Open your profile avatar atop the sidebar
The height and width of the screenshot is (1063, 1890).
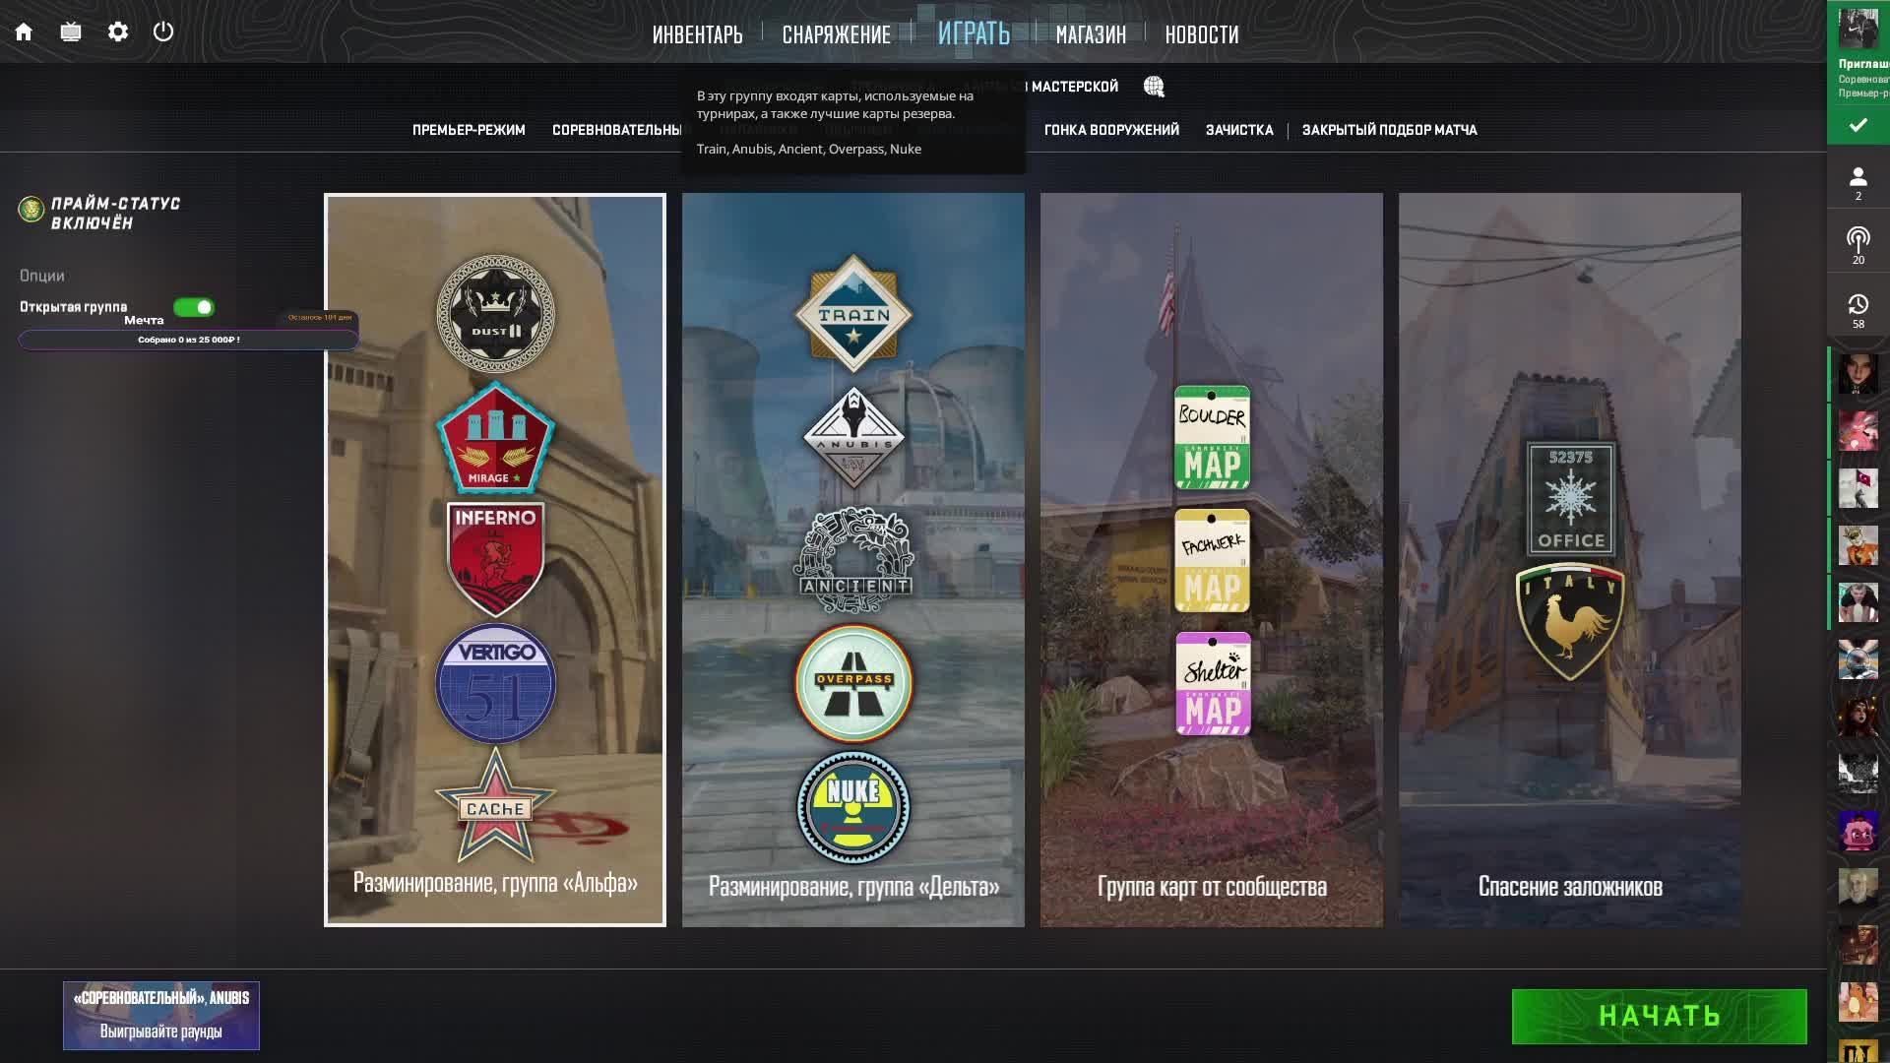(1858, 30)
